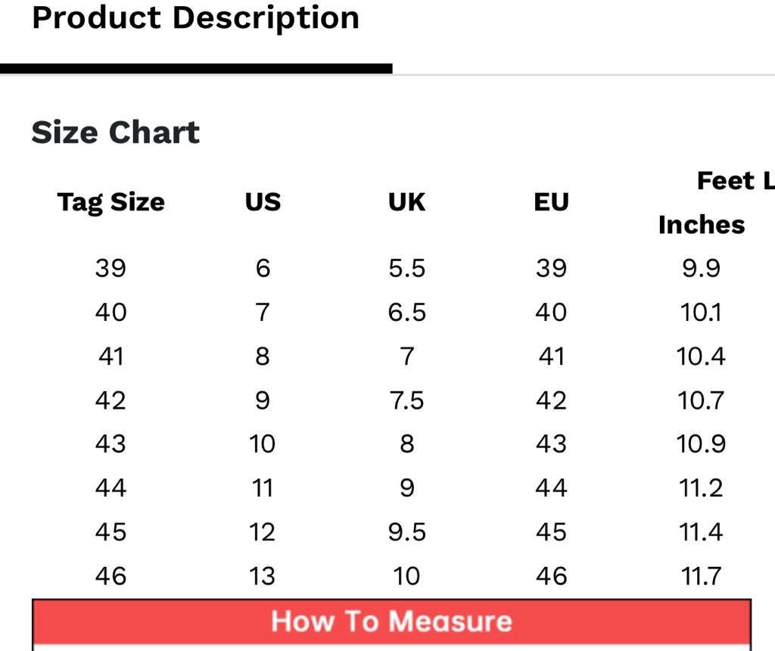Image resolution: width=775 pixels, height=651 pixels.
Task: Click the 11.2 inches cell
Action: [x=702, y=488]
